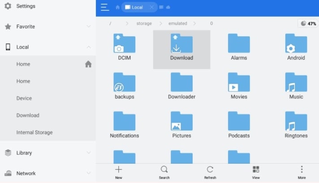This screenshot has height=183, width=319.
Task: Open the Ringtones folder
Action: [296, 125]
